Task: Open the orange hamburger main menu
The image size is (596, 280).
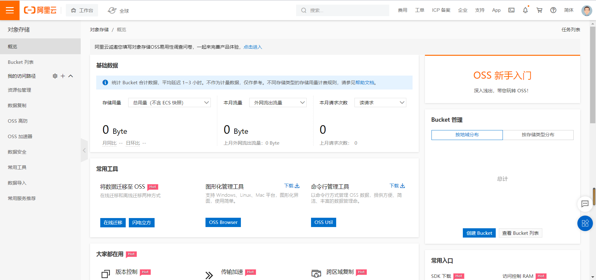Action: (x=10, y=10)
